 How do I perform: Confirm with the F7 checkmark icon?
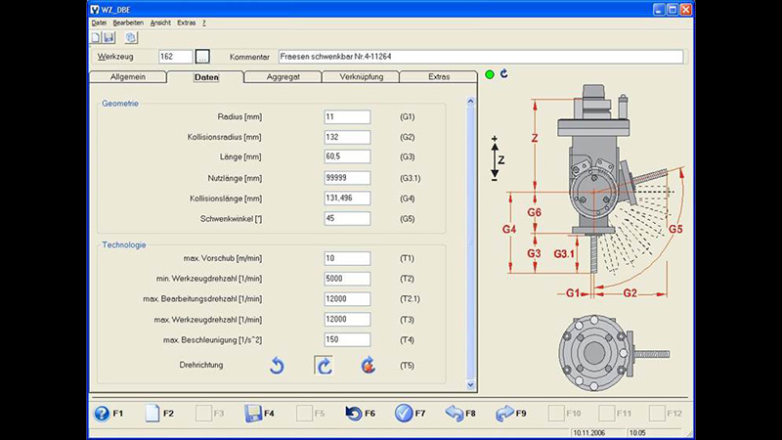tap(404, 414)
